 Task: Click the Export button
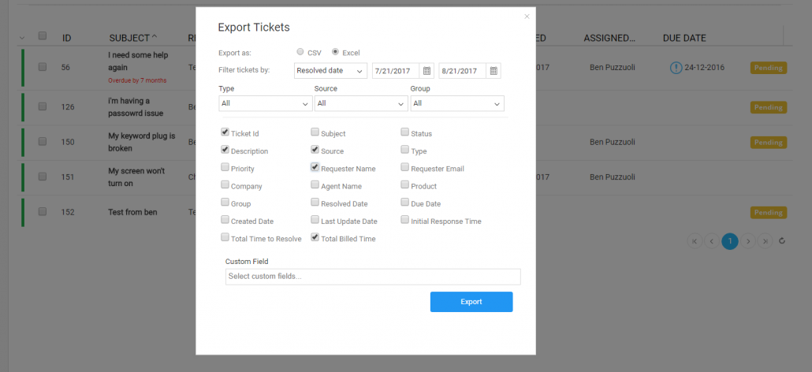(471, 302)
